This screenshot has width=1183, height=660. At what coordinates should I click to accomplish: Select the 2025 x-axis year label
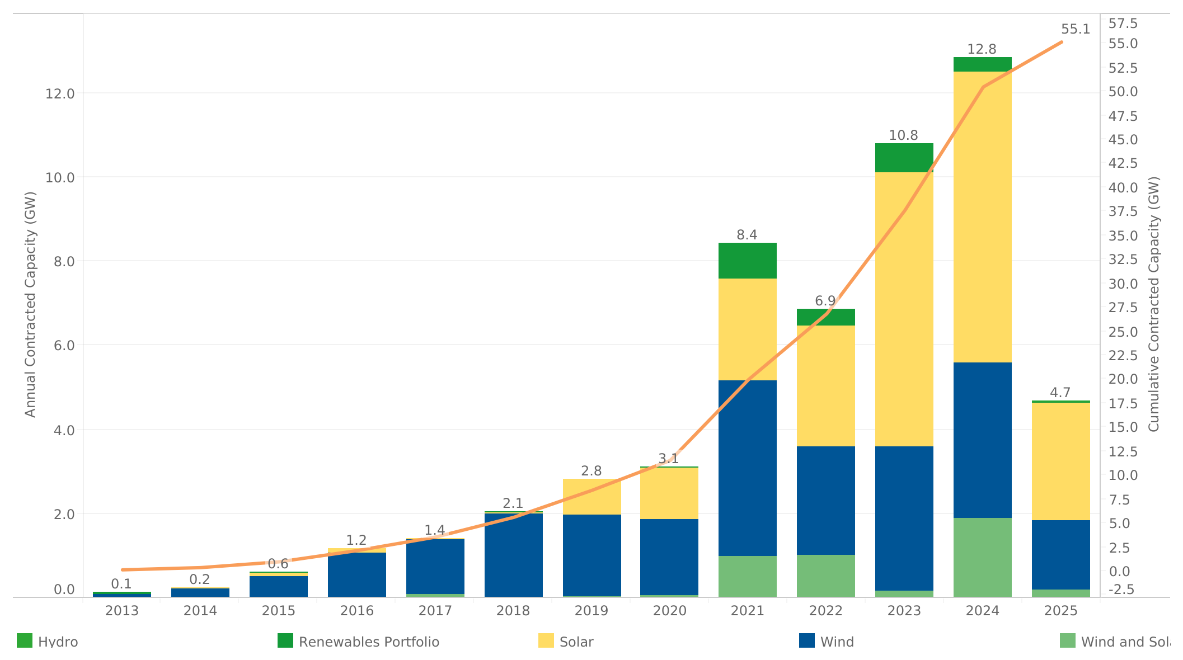[1060, 611]
